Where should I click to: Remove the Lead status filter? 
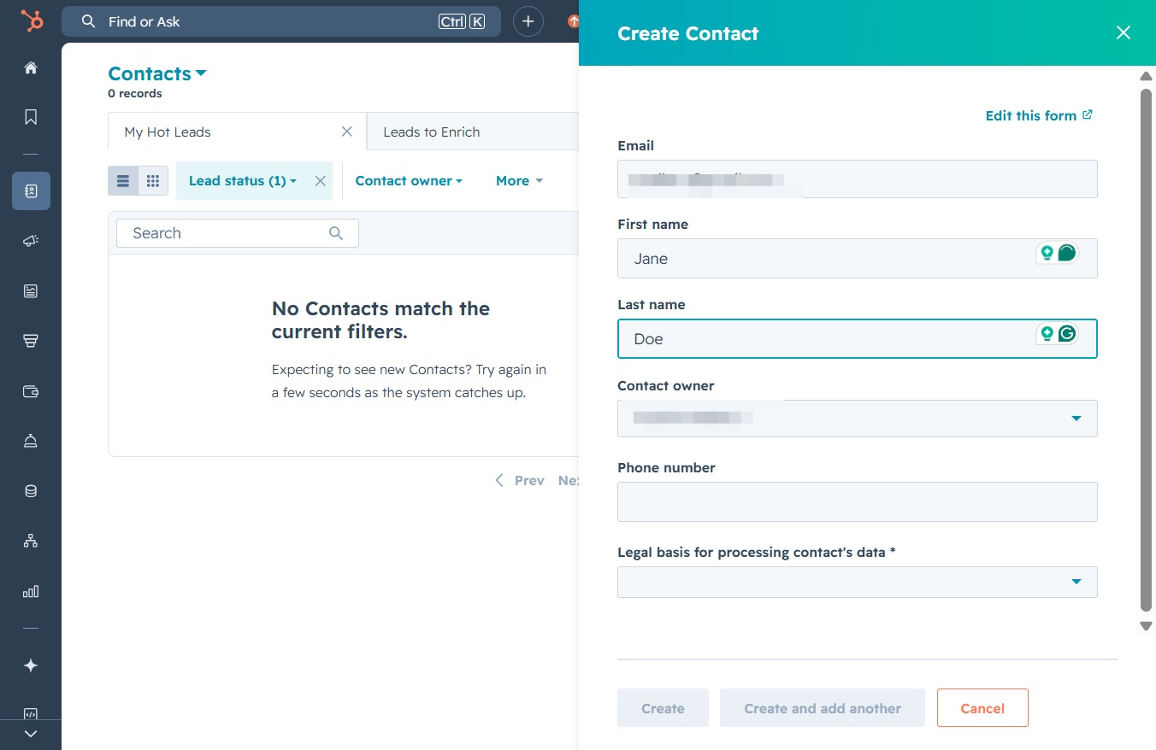pos(320,181)
